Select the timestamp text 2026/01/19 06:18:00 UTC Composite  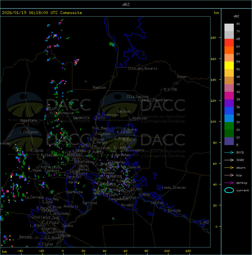[x=42, y=13]
